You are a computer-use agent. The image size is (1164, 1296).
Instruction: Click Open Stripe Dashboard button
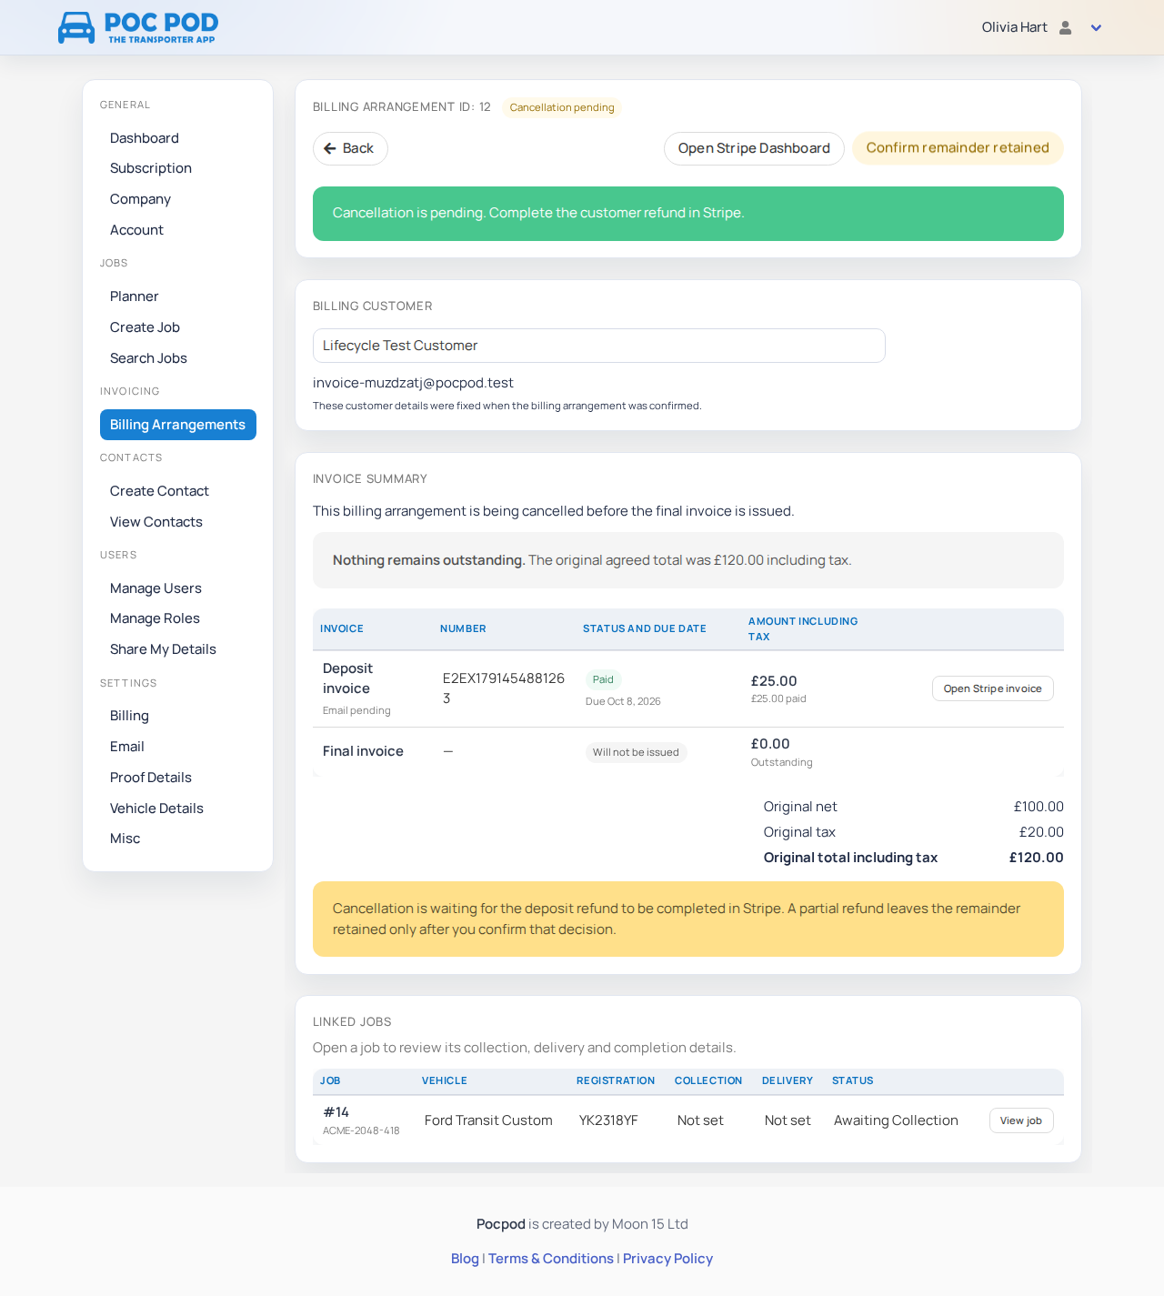pyautogui.click(x=754, y=148)
